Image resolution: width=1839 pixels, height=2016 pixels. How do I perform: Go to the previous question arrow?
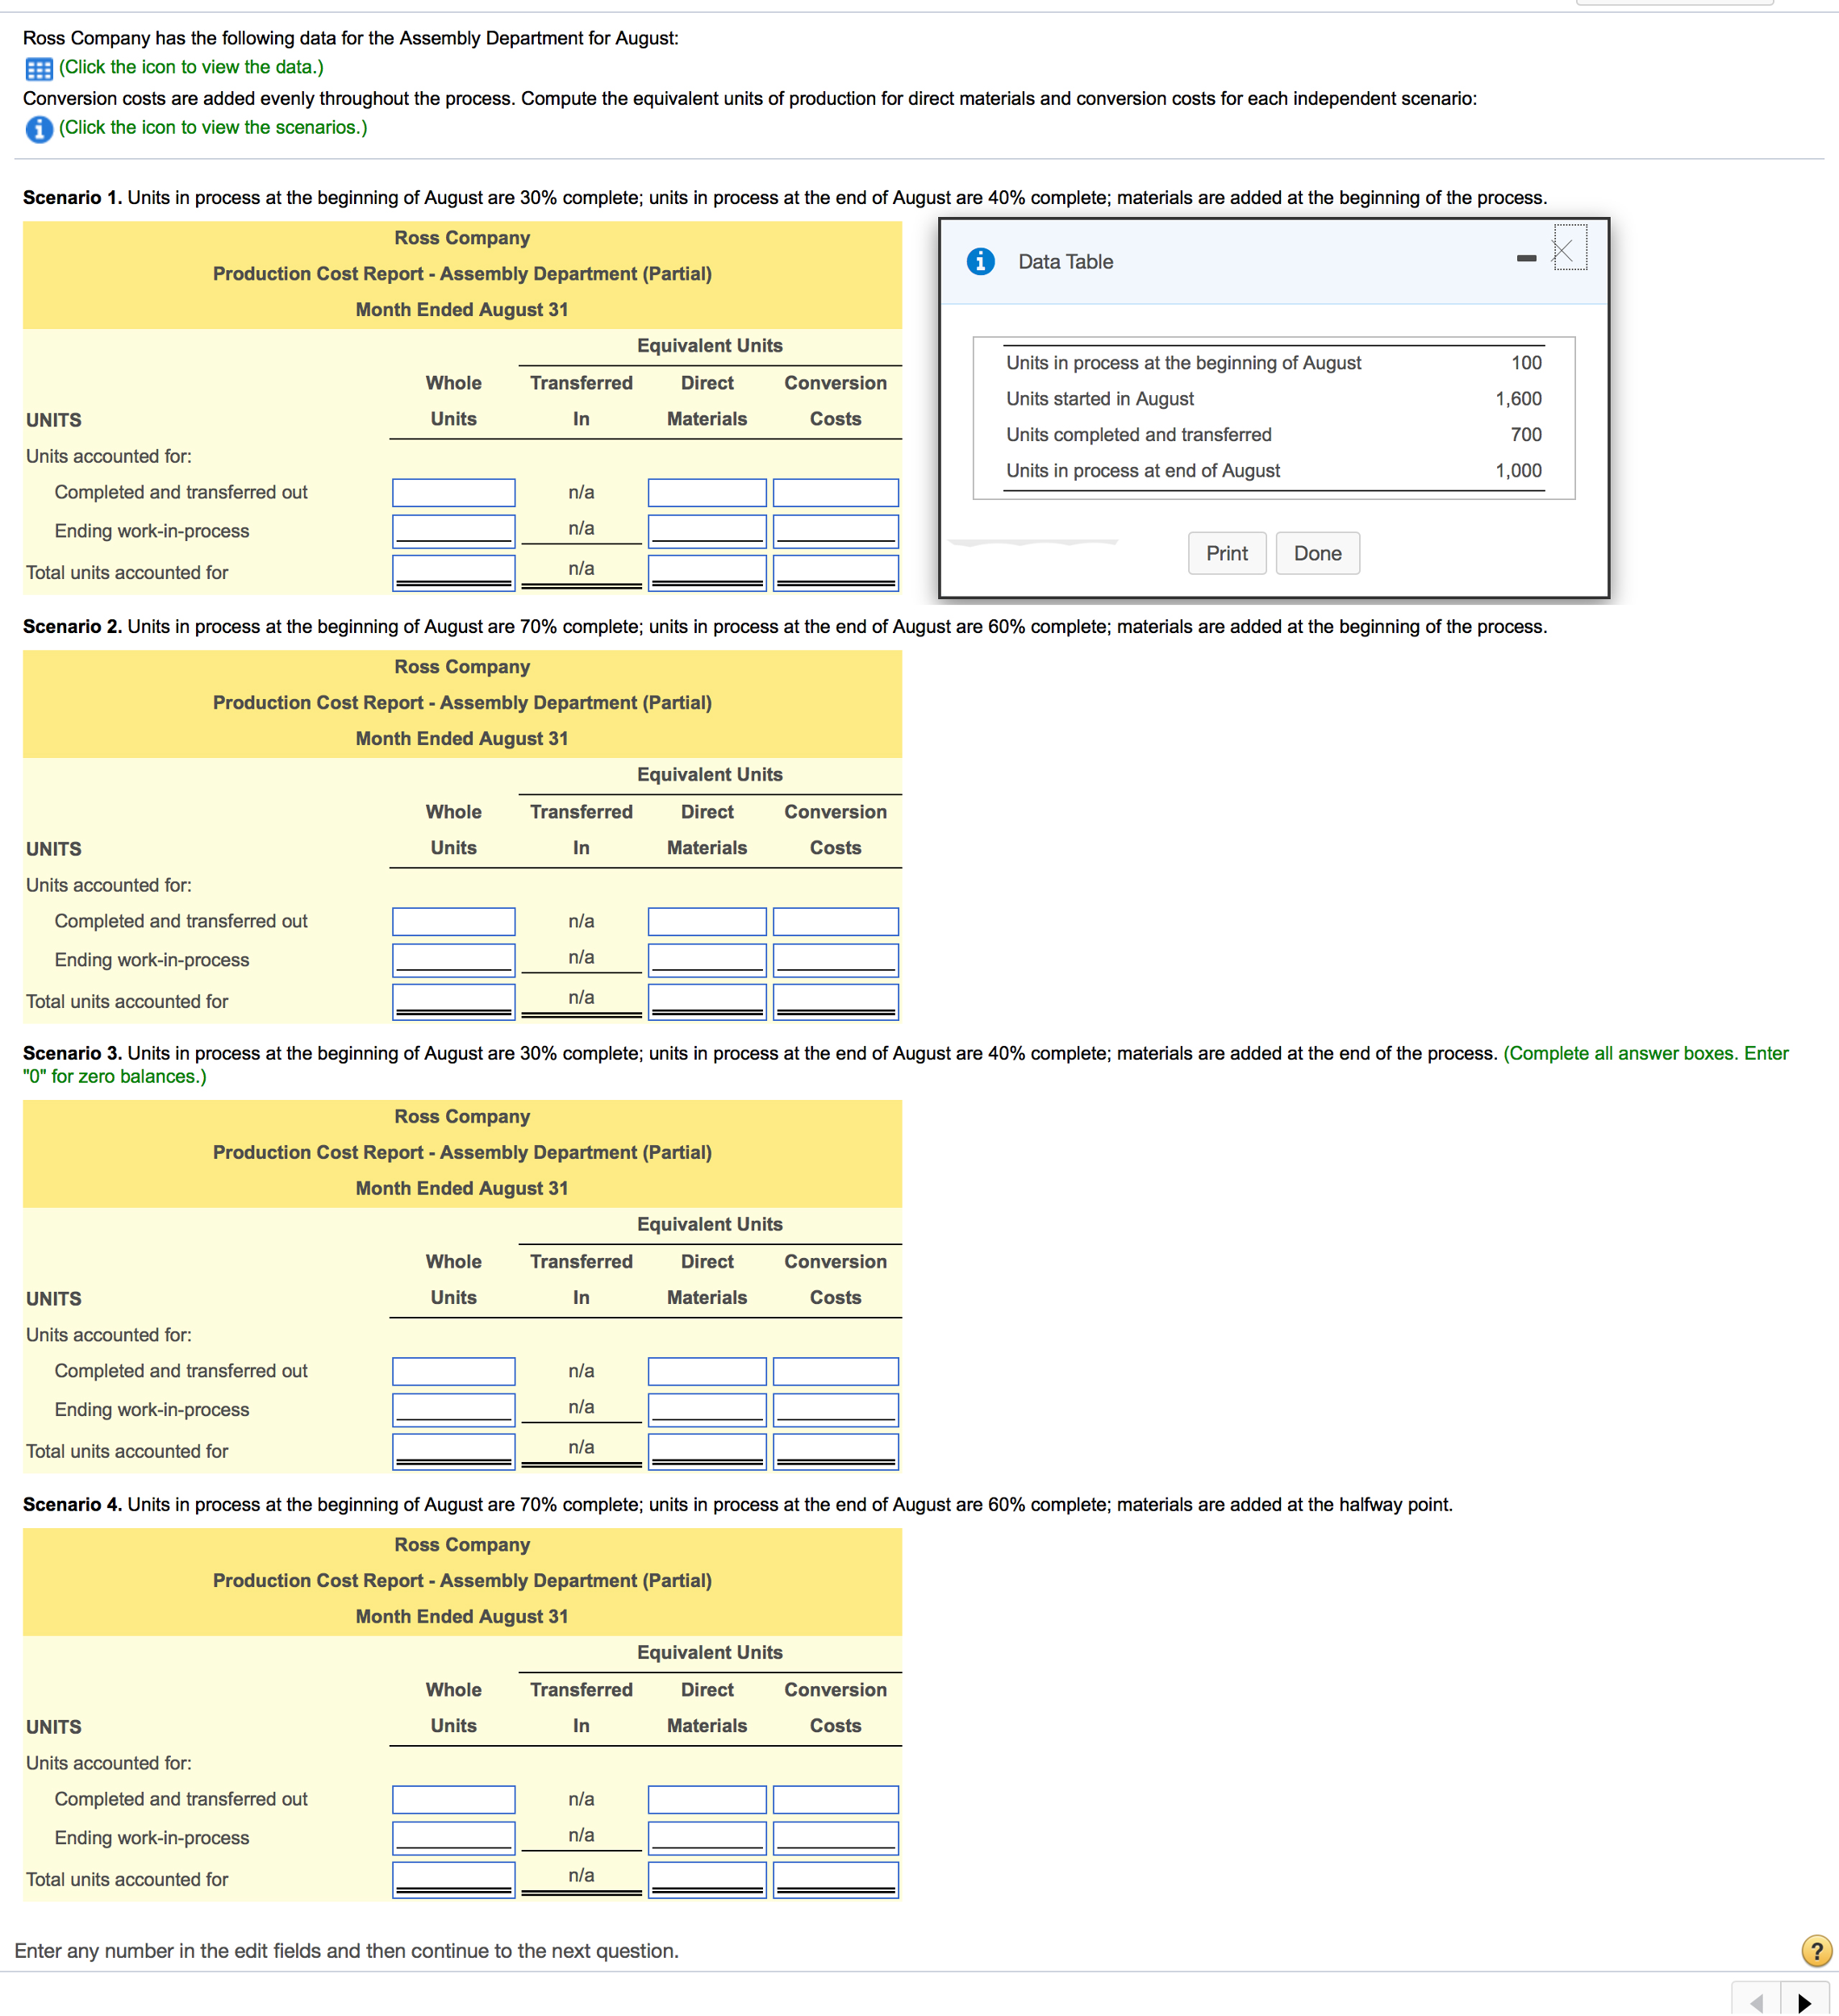(x=1756, y=2001)
